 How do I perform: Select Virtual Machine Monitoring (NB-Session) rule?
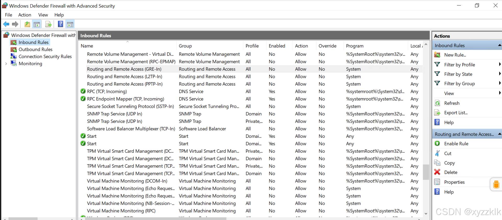tap(250, 203)
